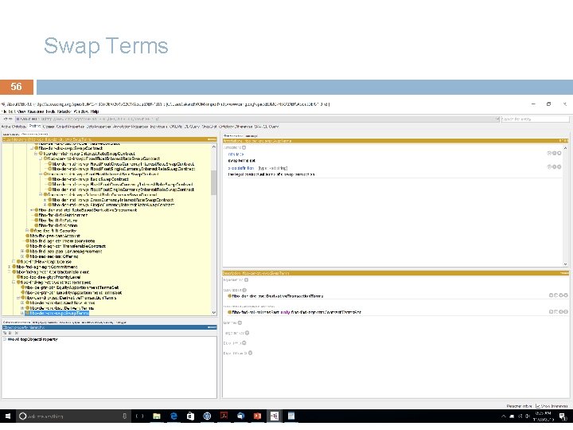Add an Instances entry with plus icon
This screenshot has width=573, height=430.
tap(240, 322)
